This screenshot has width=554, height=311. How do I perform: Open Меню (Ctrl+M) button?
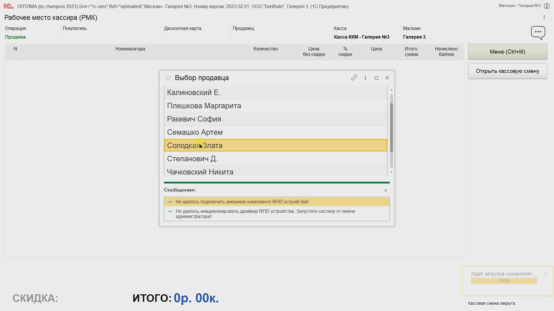(507, 52)
